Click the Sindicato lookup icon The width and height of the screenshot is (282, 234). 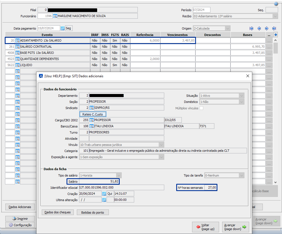[x=91, y=108]
